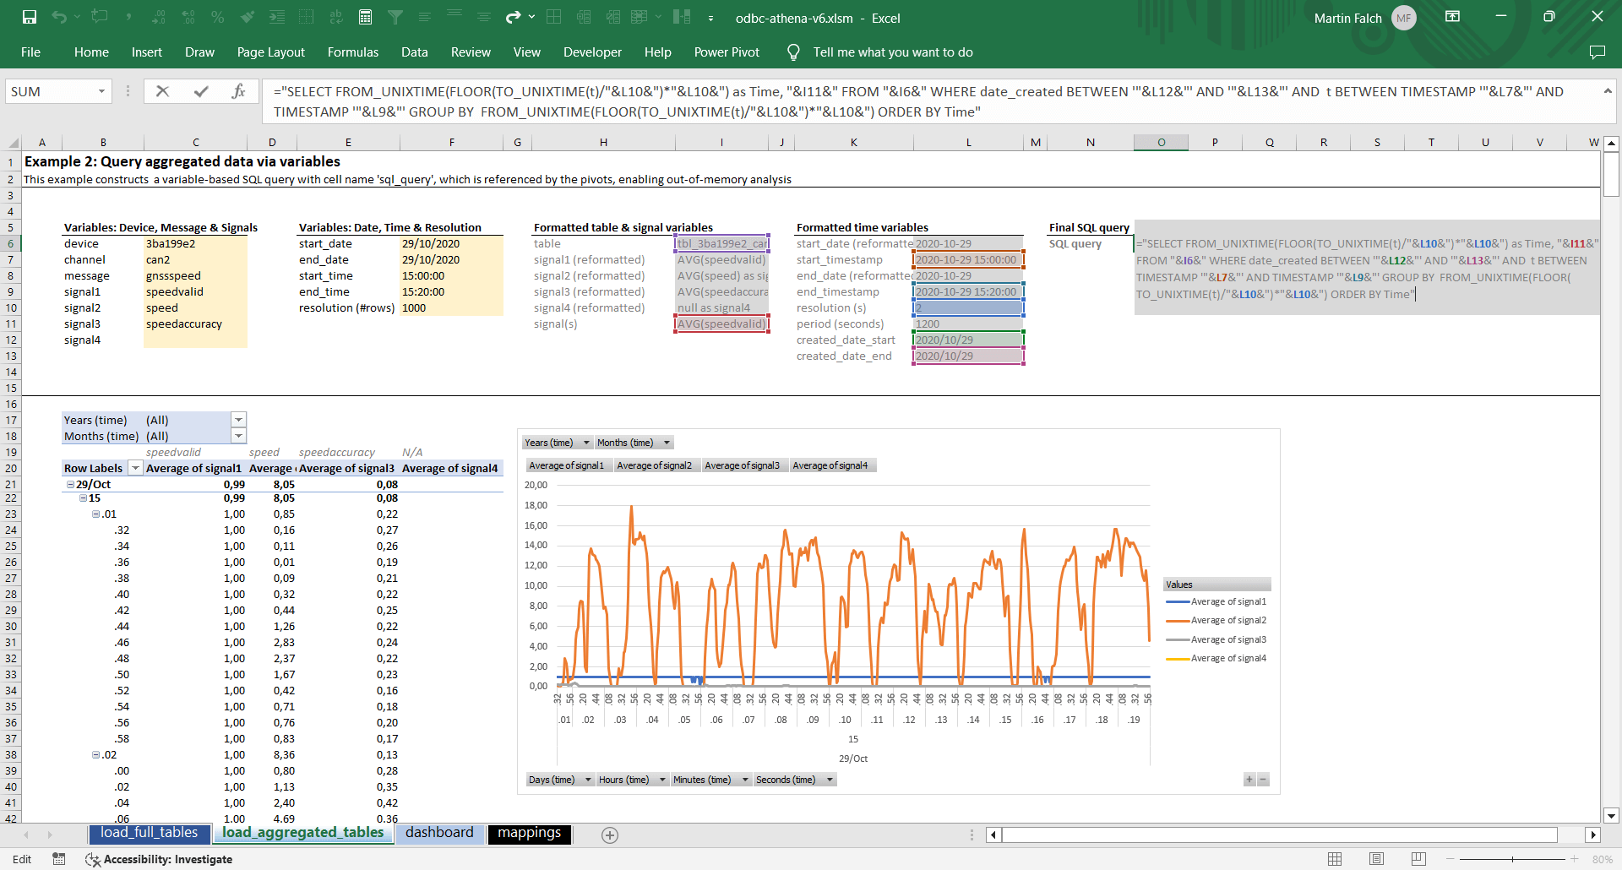
Task: Open the Years (time) filter dropdown
Action: pos(238,420)
